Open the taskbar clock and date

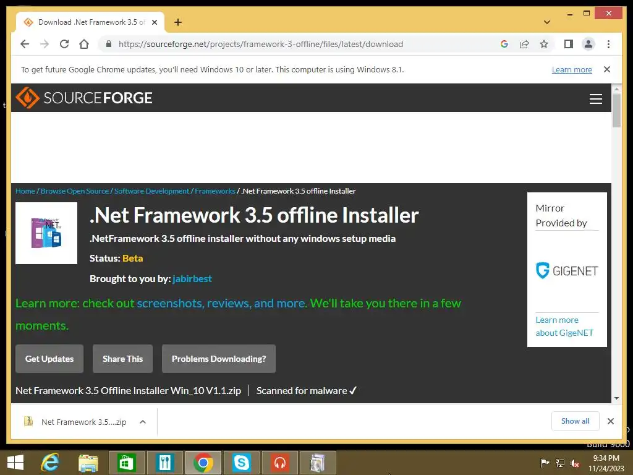[606, 463]
